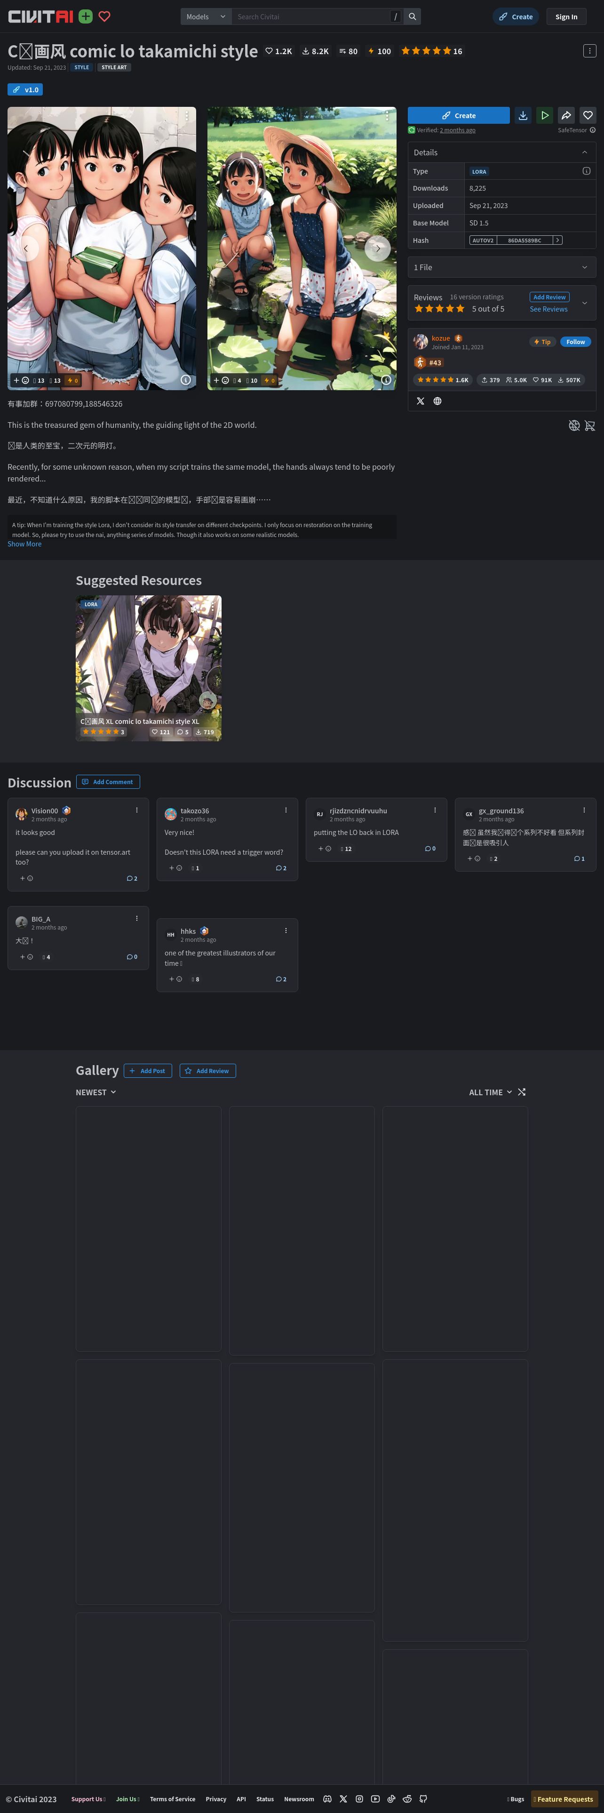Open creator profile link kozue
This screenshot has width=604, height=1813.
click(440, 338)
